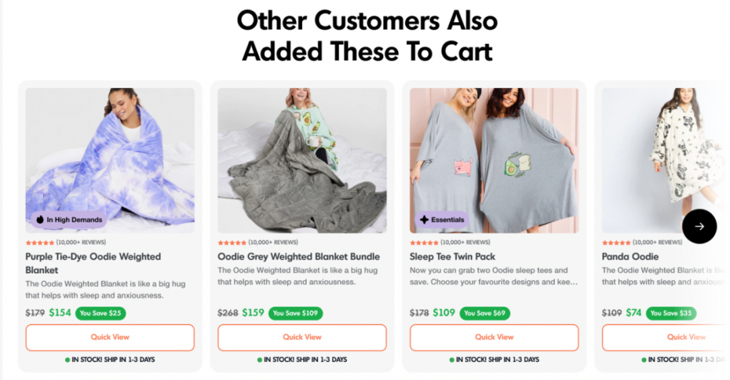Click star rating on Purple Tie-Dye Blanket

[x=40, y=243]
